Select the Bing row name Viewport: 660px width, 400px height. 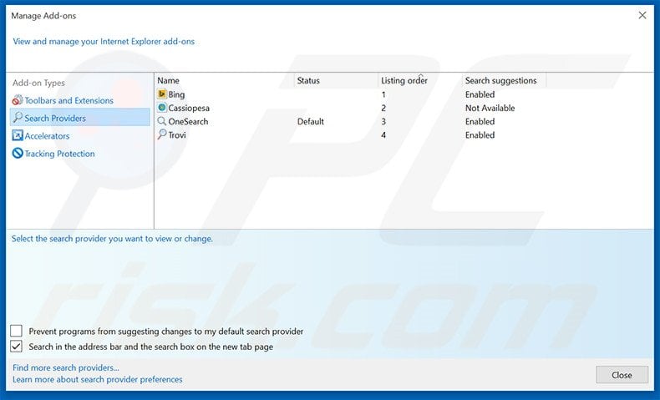(176, 94)
